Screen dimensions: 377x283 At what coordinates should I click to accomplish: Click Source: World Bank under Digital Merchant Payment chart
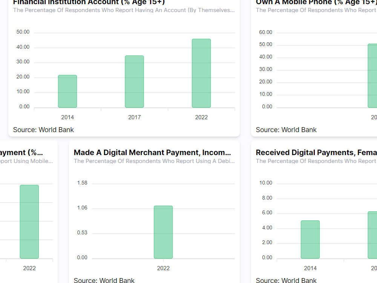point(104,280)
